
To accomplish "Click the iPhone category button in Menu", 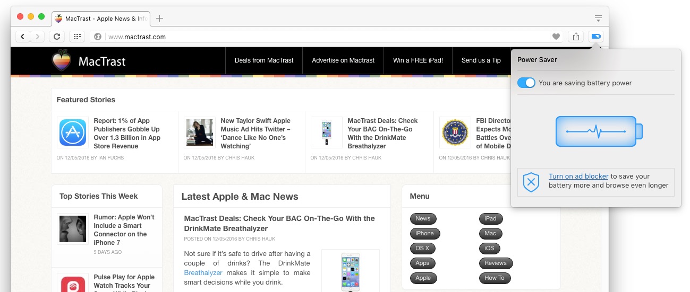I will coord(424,233).
